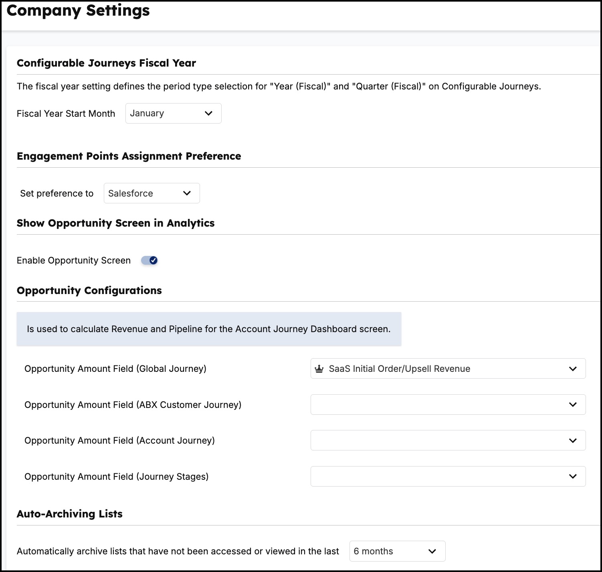602x572 pixels.
Task: Click the crown icon beside SaaS Initial Order
Action: pos(319,369)
